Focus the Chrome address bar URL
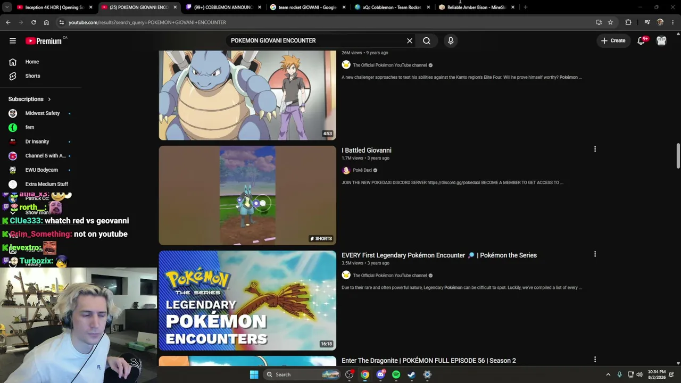 147,22
